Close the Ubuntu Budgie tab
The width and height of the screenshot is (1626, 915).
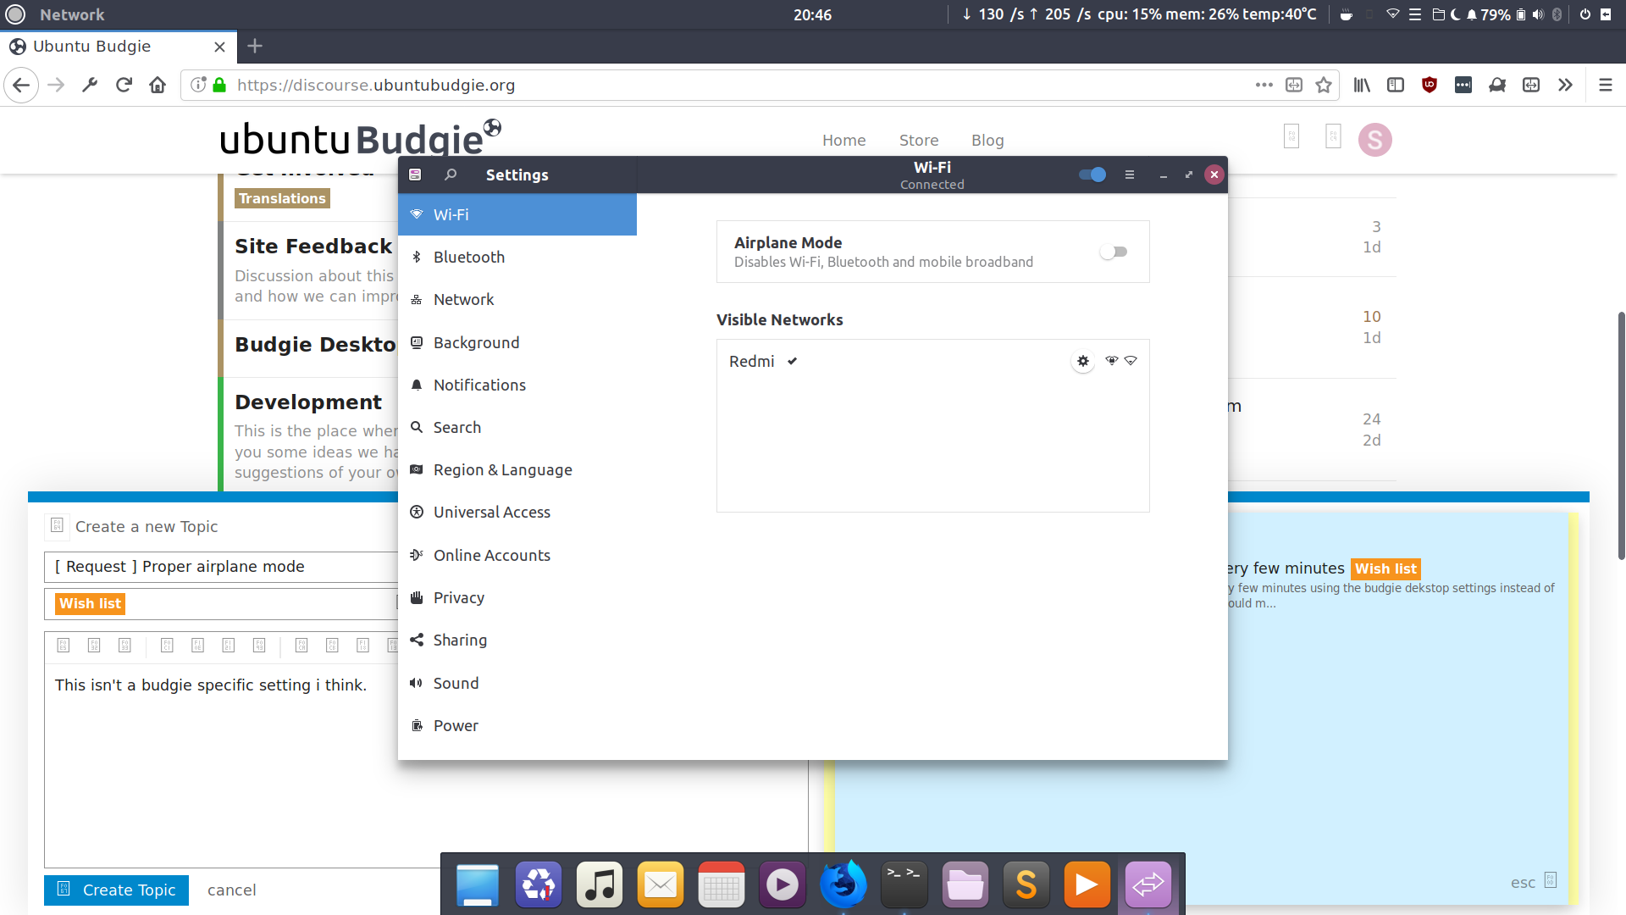(x=219, y=47)
